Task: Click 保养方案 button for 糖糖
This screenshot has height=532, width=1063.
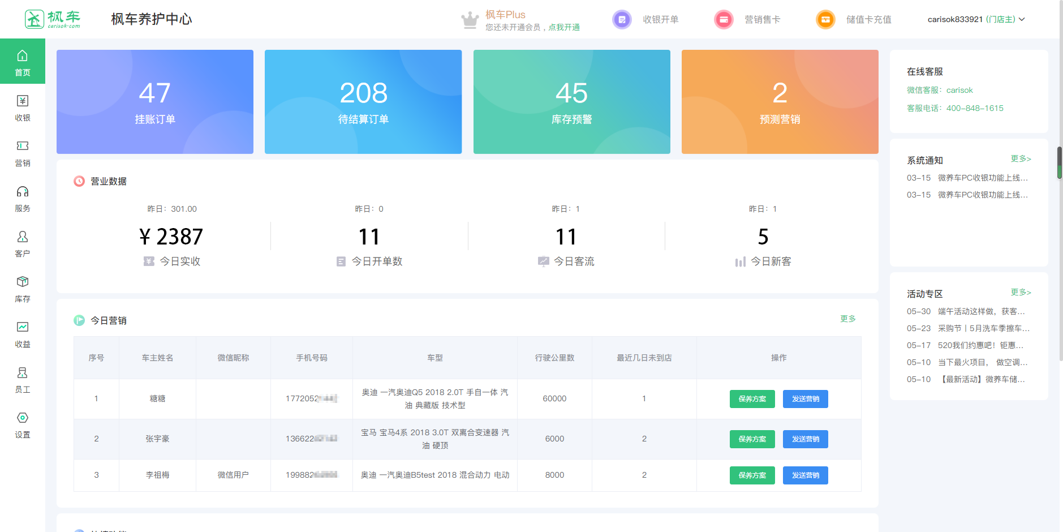Action: (752, 399)
